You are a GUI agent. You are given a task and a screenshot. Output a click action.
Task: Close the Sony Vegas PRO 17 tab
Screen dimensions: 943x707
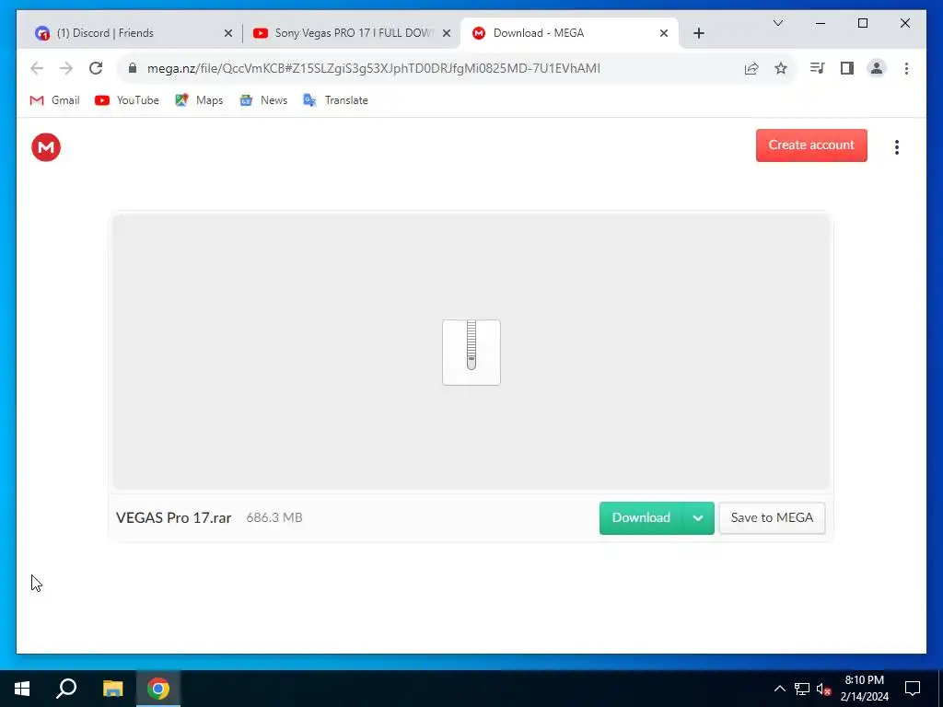coord(447,33)
